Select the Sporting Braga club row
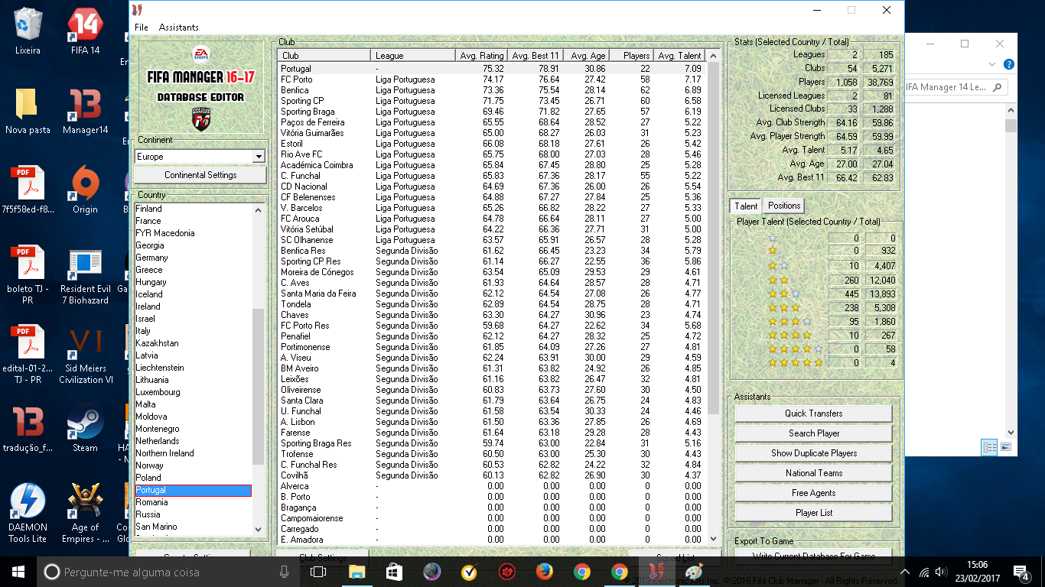The width and height of the screenshot is (1045, 587). 492,112
